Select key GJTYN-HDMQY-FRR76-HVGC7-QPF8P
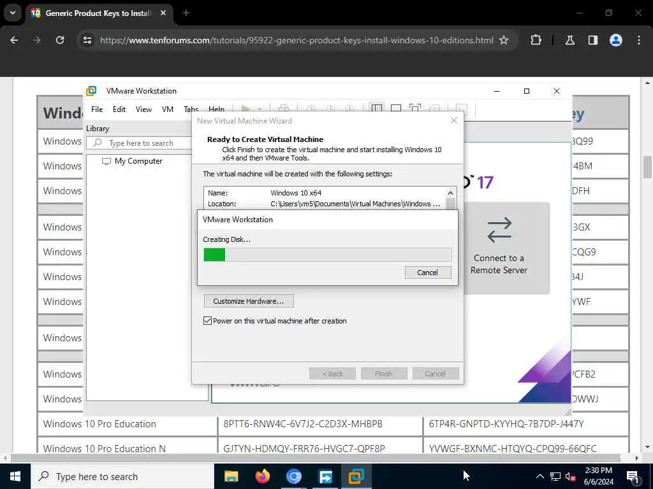The image size is (653, 489). click(304, 448)
